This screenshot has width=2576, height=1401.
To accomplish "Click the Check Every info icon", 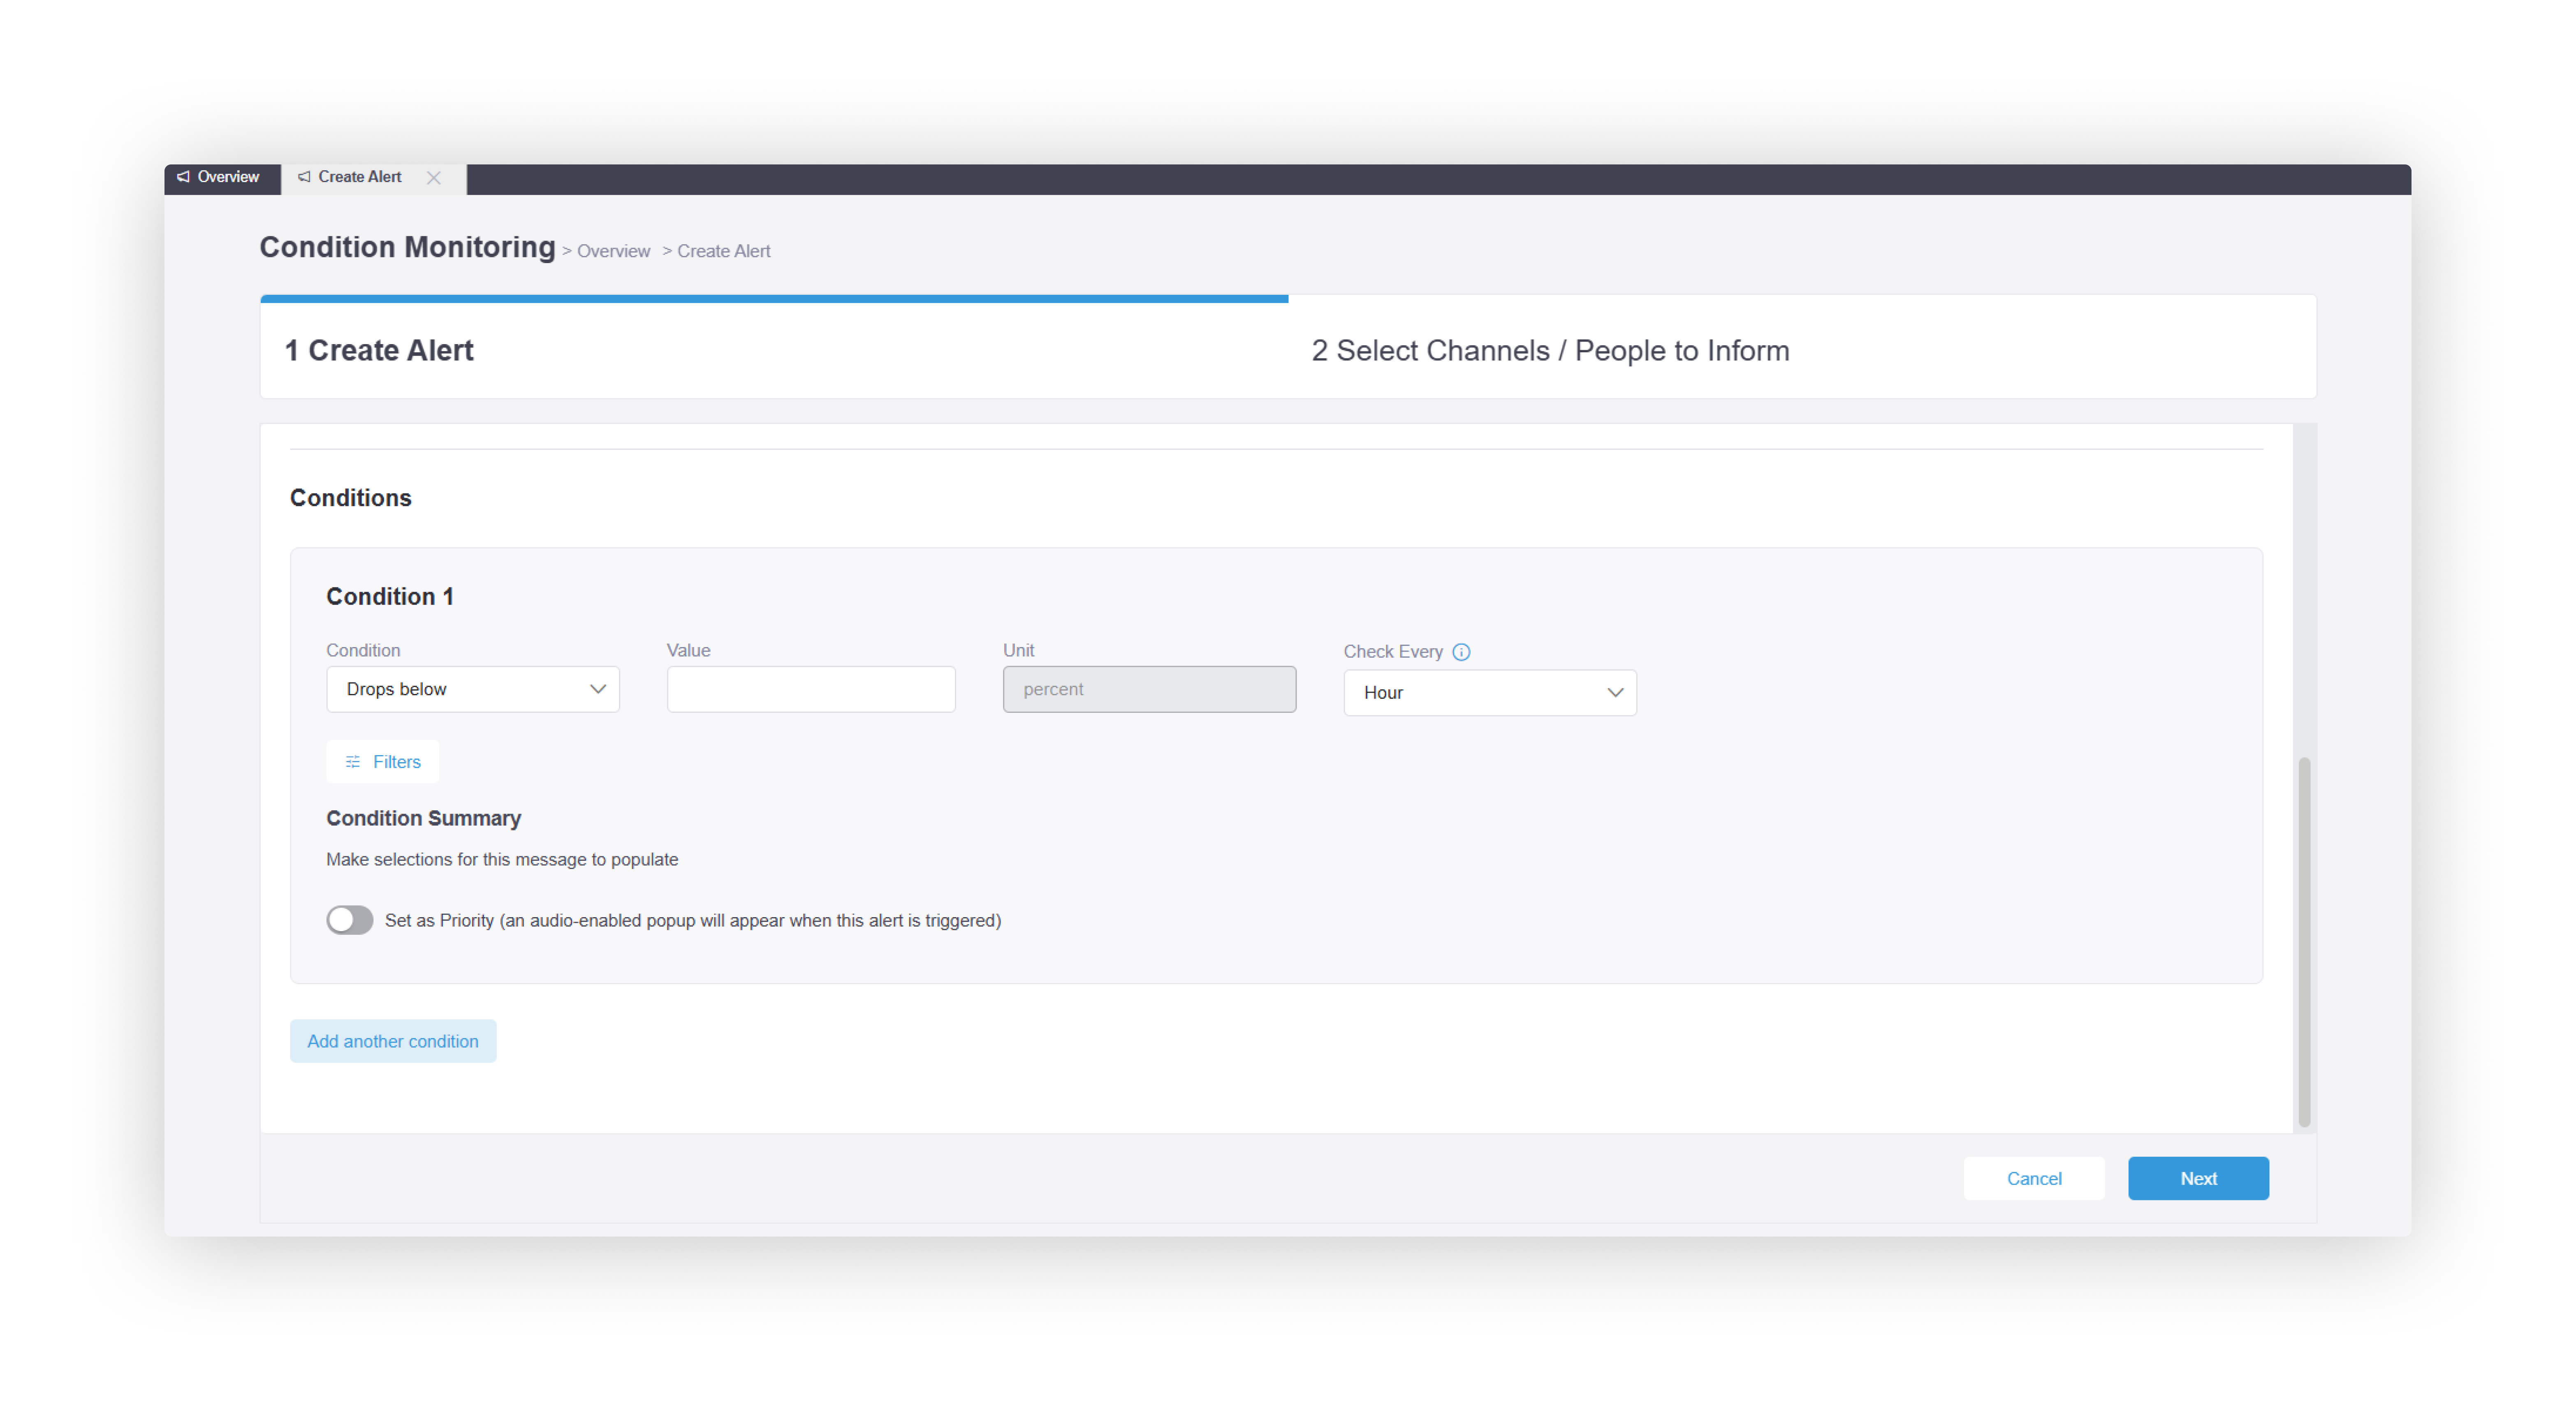I will coord(1461,652).
